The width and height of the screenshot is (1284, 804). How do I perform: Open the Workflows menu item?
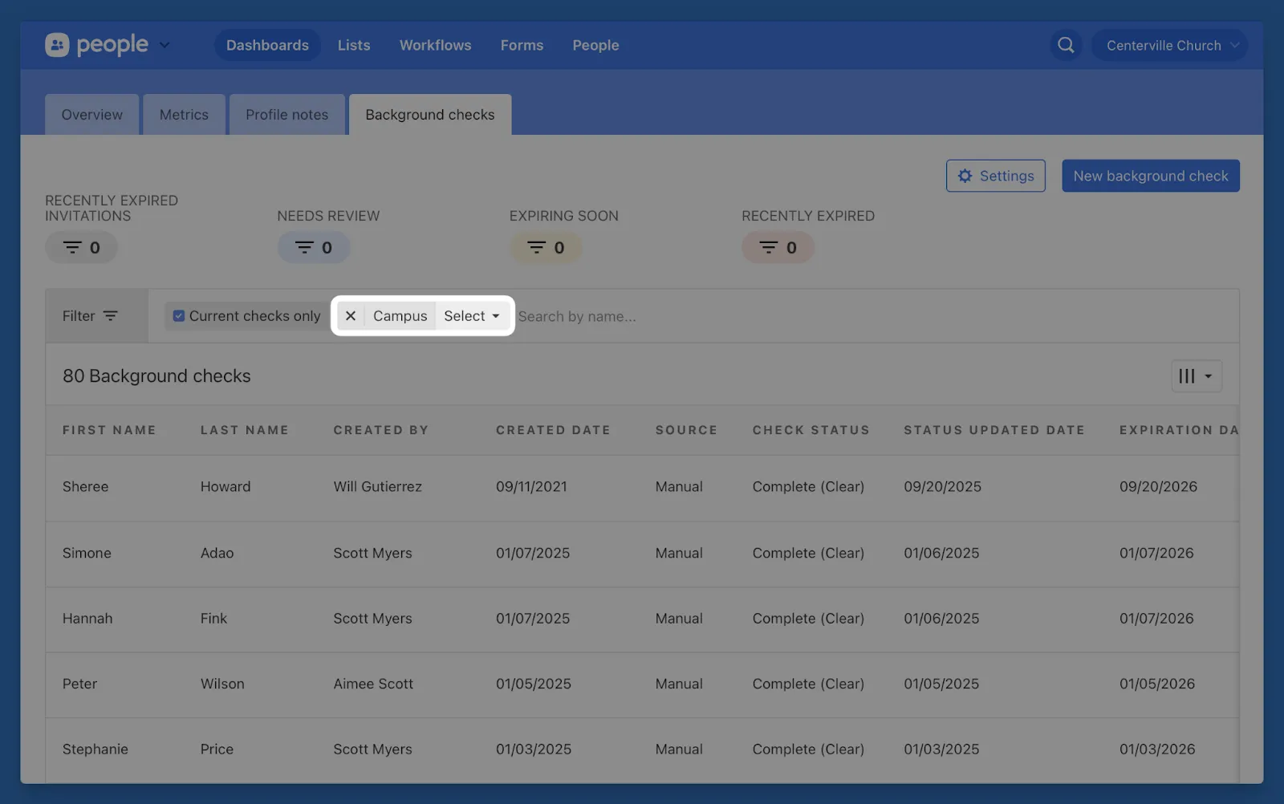[435, 46]
